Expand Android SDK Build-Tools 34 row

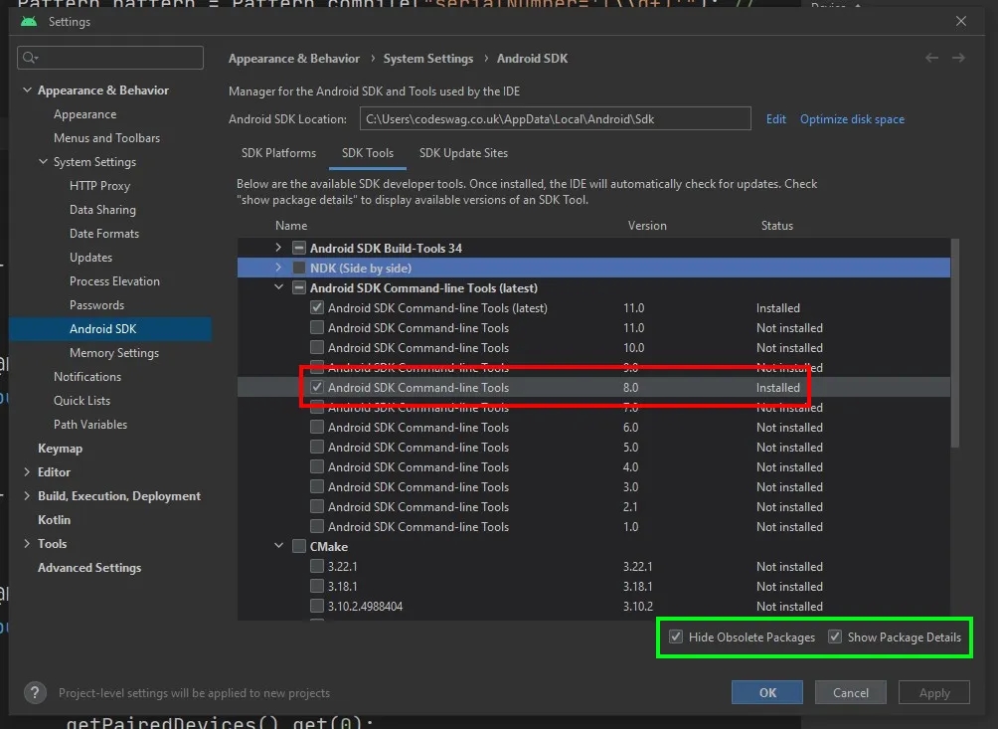(278, 247)
